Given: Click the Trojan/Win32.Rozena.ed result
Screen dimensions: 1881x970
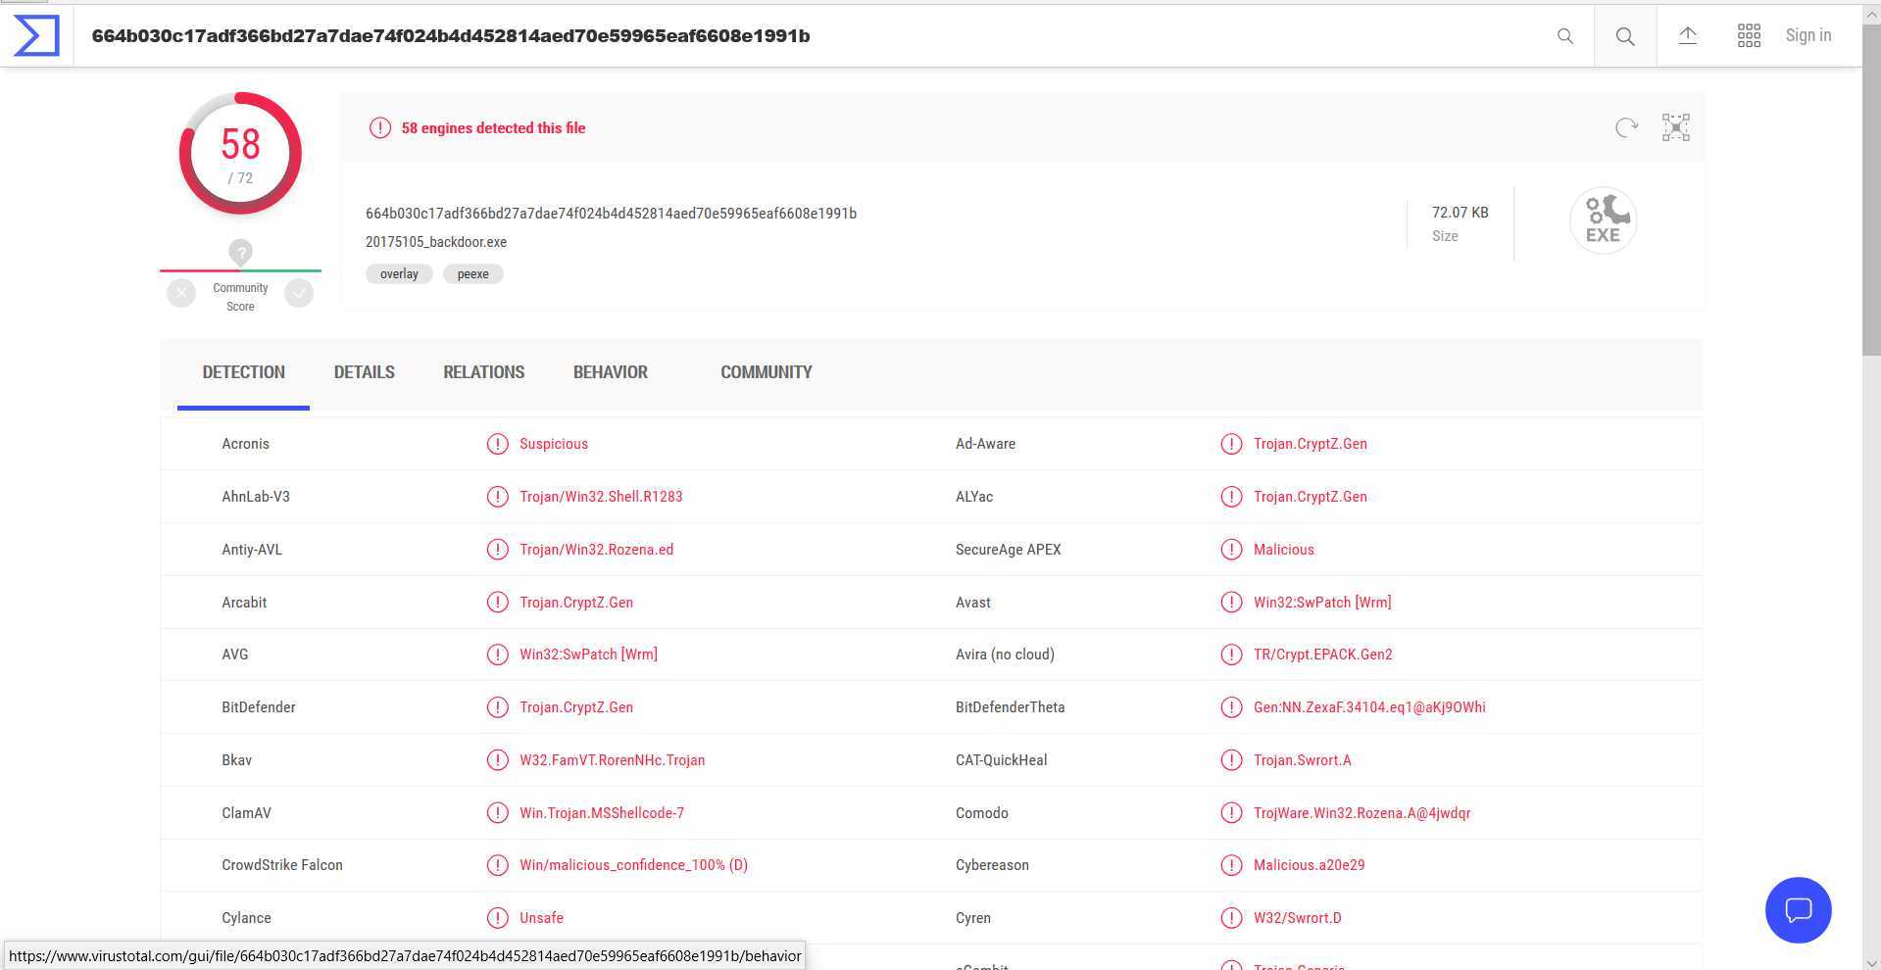Looking at the screenshot, I should coord(596,550).
